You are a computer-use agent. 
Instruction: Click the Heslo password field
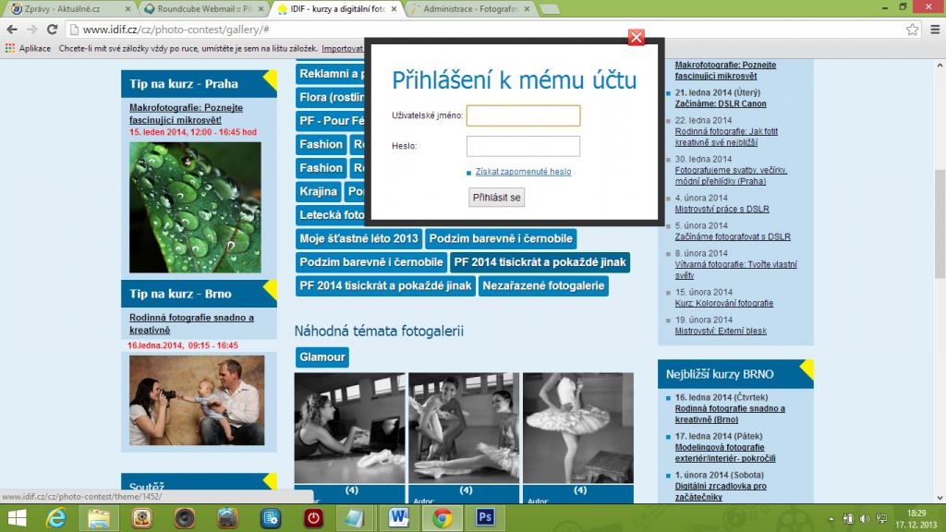[523, 146]
